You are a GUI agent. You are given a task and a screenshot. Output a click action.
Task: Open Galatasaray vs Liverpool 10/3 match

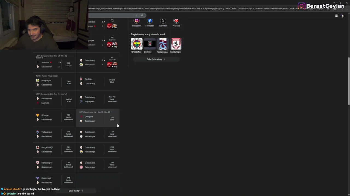tap(54, 99)
